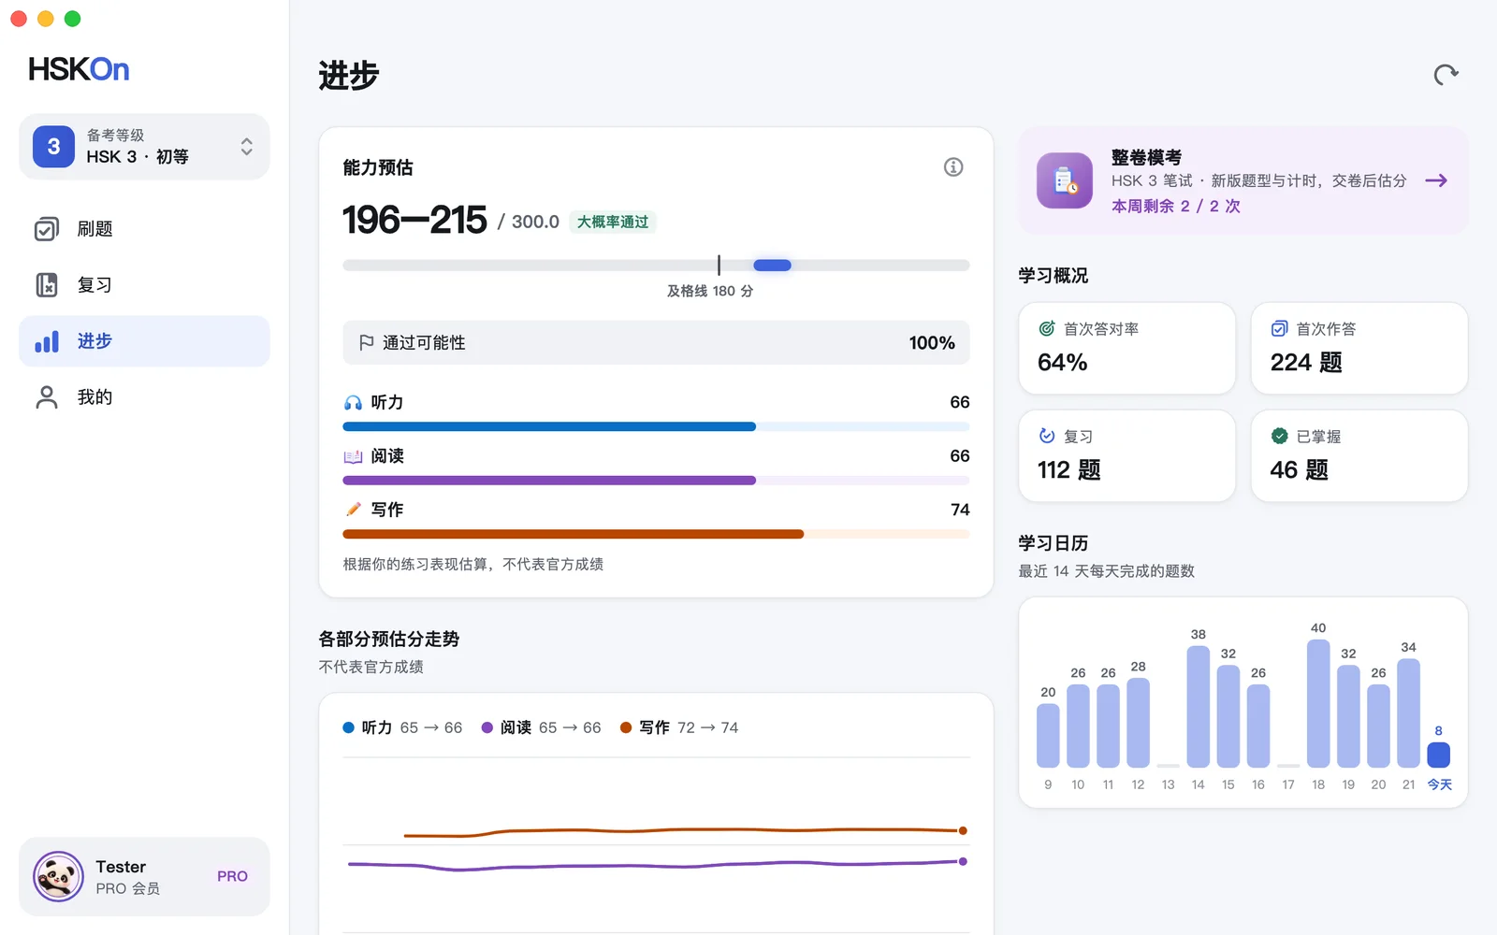Click the 已掌握 46 题 value
The width and height of the screenshot is (1497, 935).
point(1299,469)
